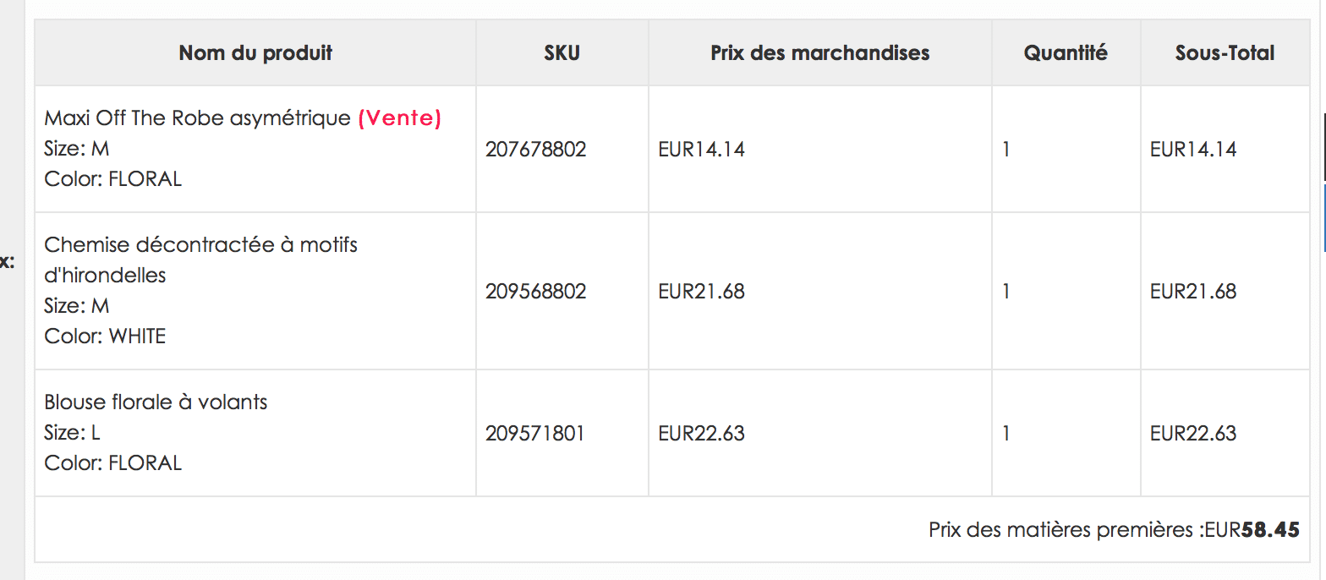
Task: Click SKU number 209571801
Action: [535, 434]
